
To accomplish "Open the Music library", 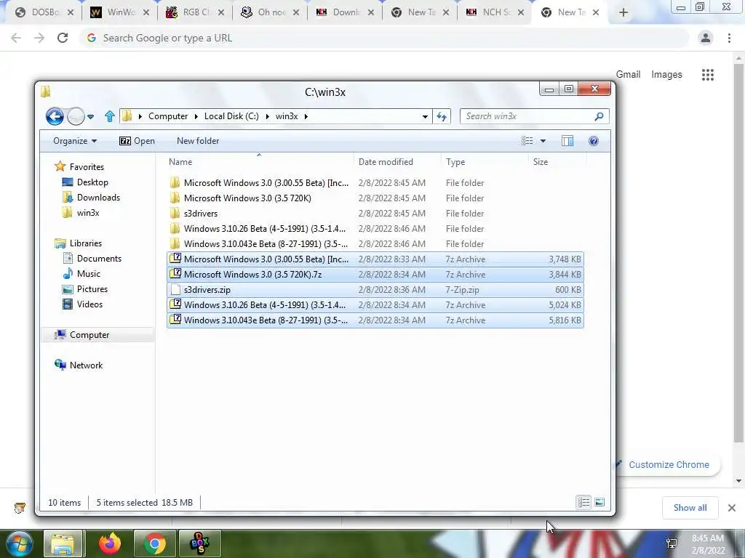I will (81, 274).
